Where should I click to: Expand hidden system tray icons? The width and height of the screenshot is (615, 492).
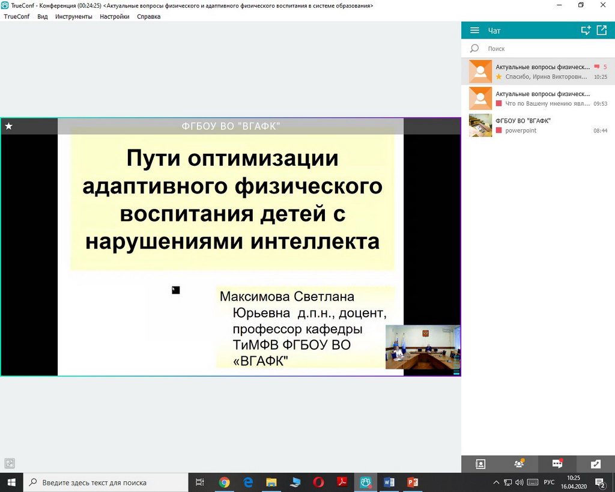[496, 482]
